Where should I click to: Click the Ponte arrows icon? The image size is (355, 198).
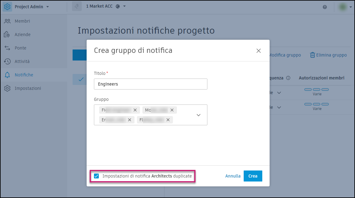9,48
